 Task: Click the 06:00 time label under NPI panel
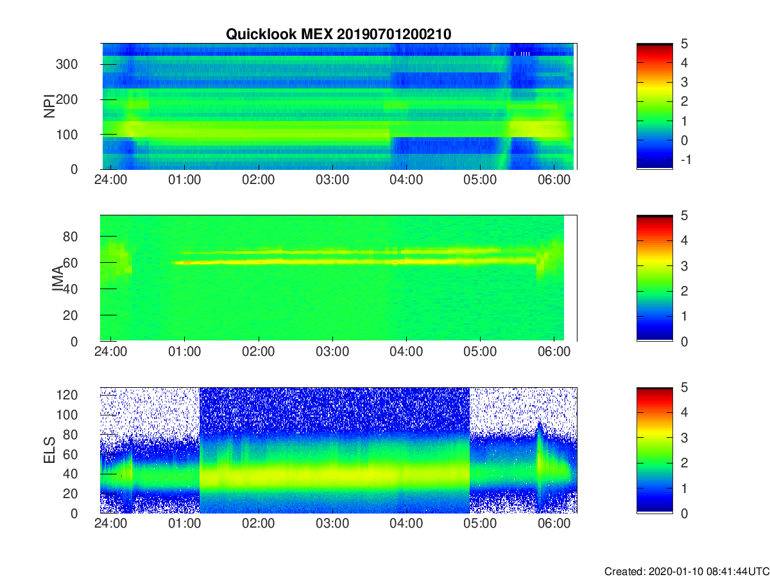click(x=554, y=180)
